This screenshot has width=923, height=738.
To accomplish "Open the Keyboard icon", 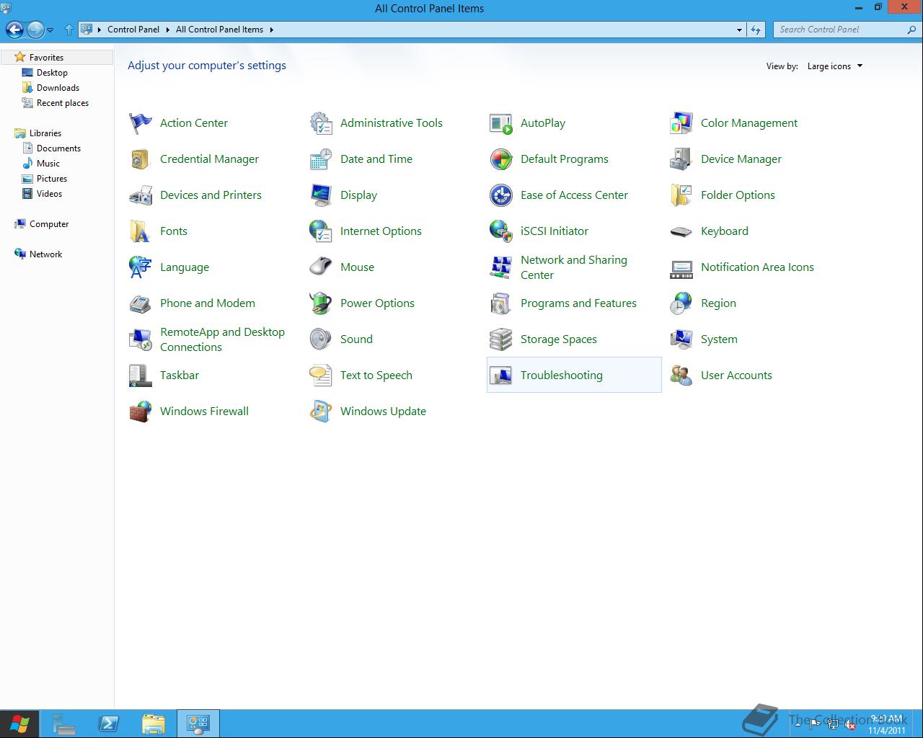I will (681, 231).
